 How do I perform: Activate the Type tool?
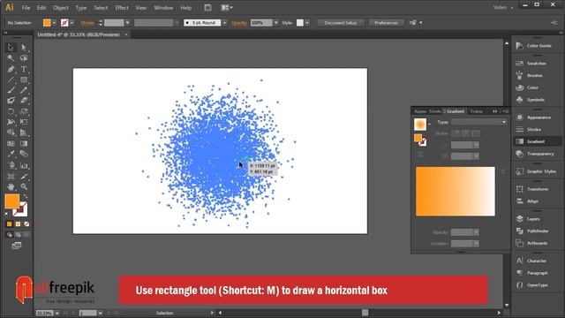pyautogui.click(x=24, y=69)
